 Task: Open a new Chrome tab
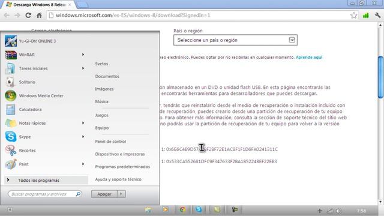click(x=82, y=5)
